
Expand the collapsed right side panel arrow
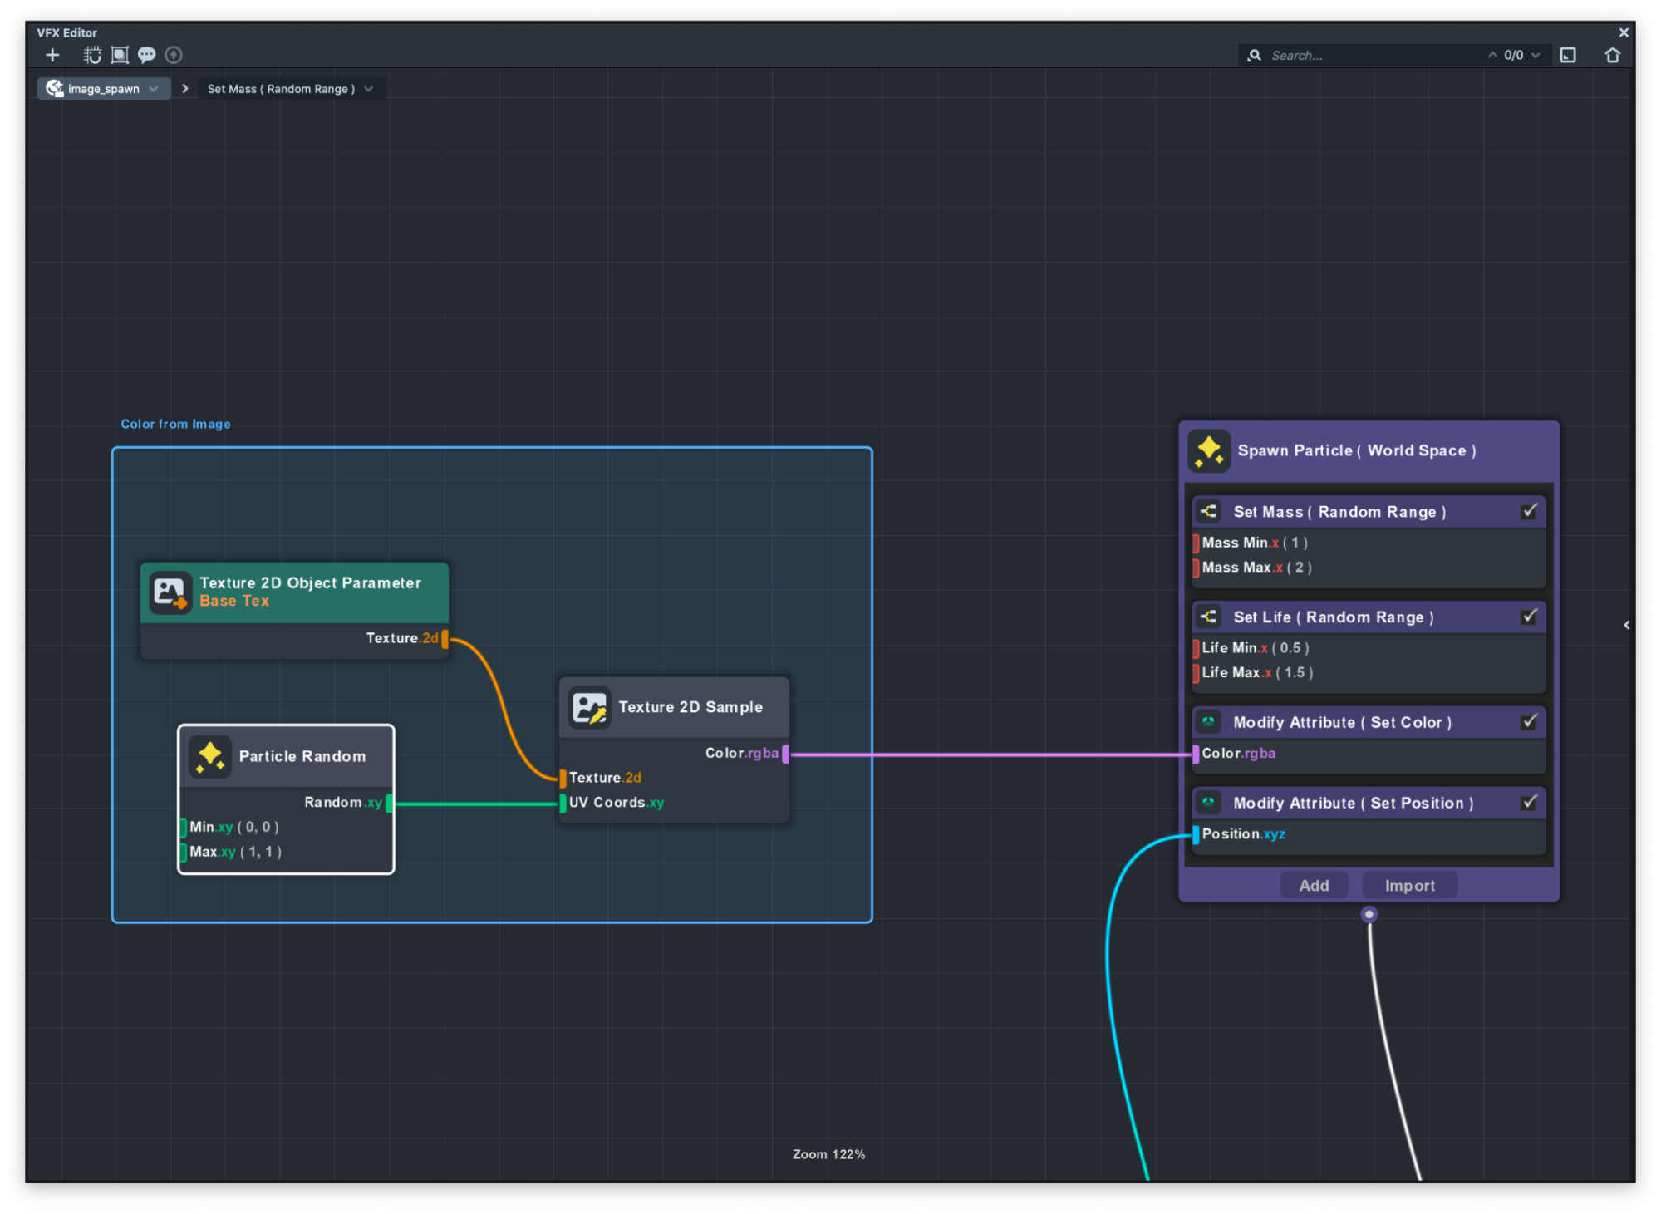click(x=1626, y=625)
